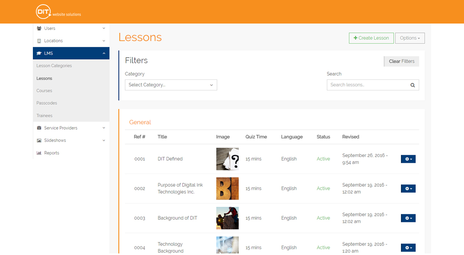Click the Active status of lesson 0001
The image size is (464, 255).
[x=323, y=159]
